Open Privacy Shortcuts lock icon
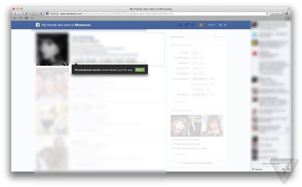This screenshot has height=187, width=302. 221,25
